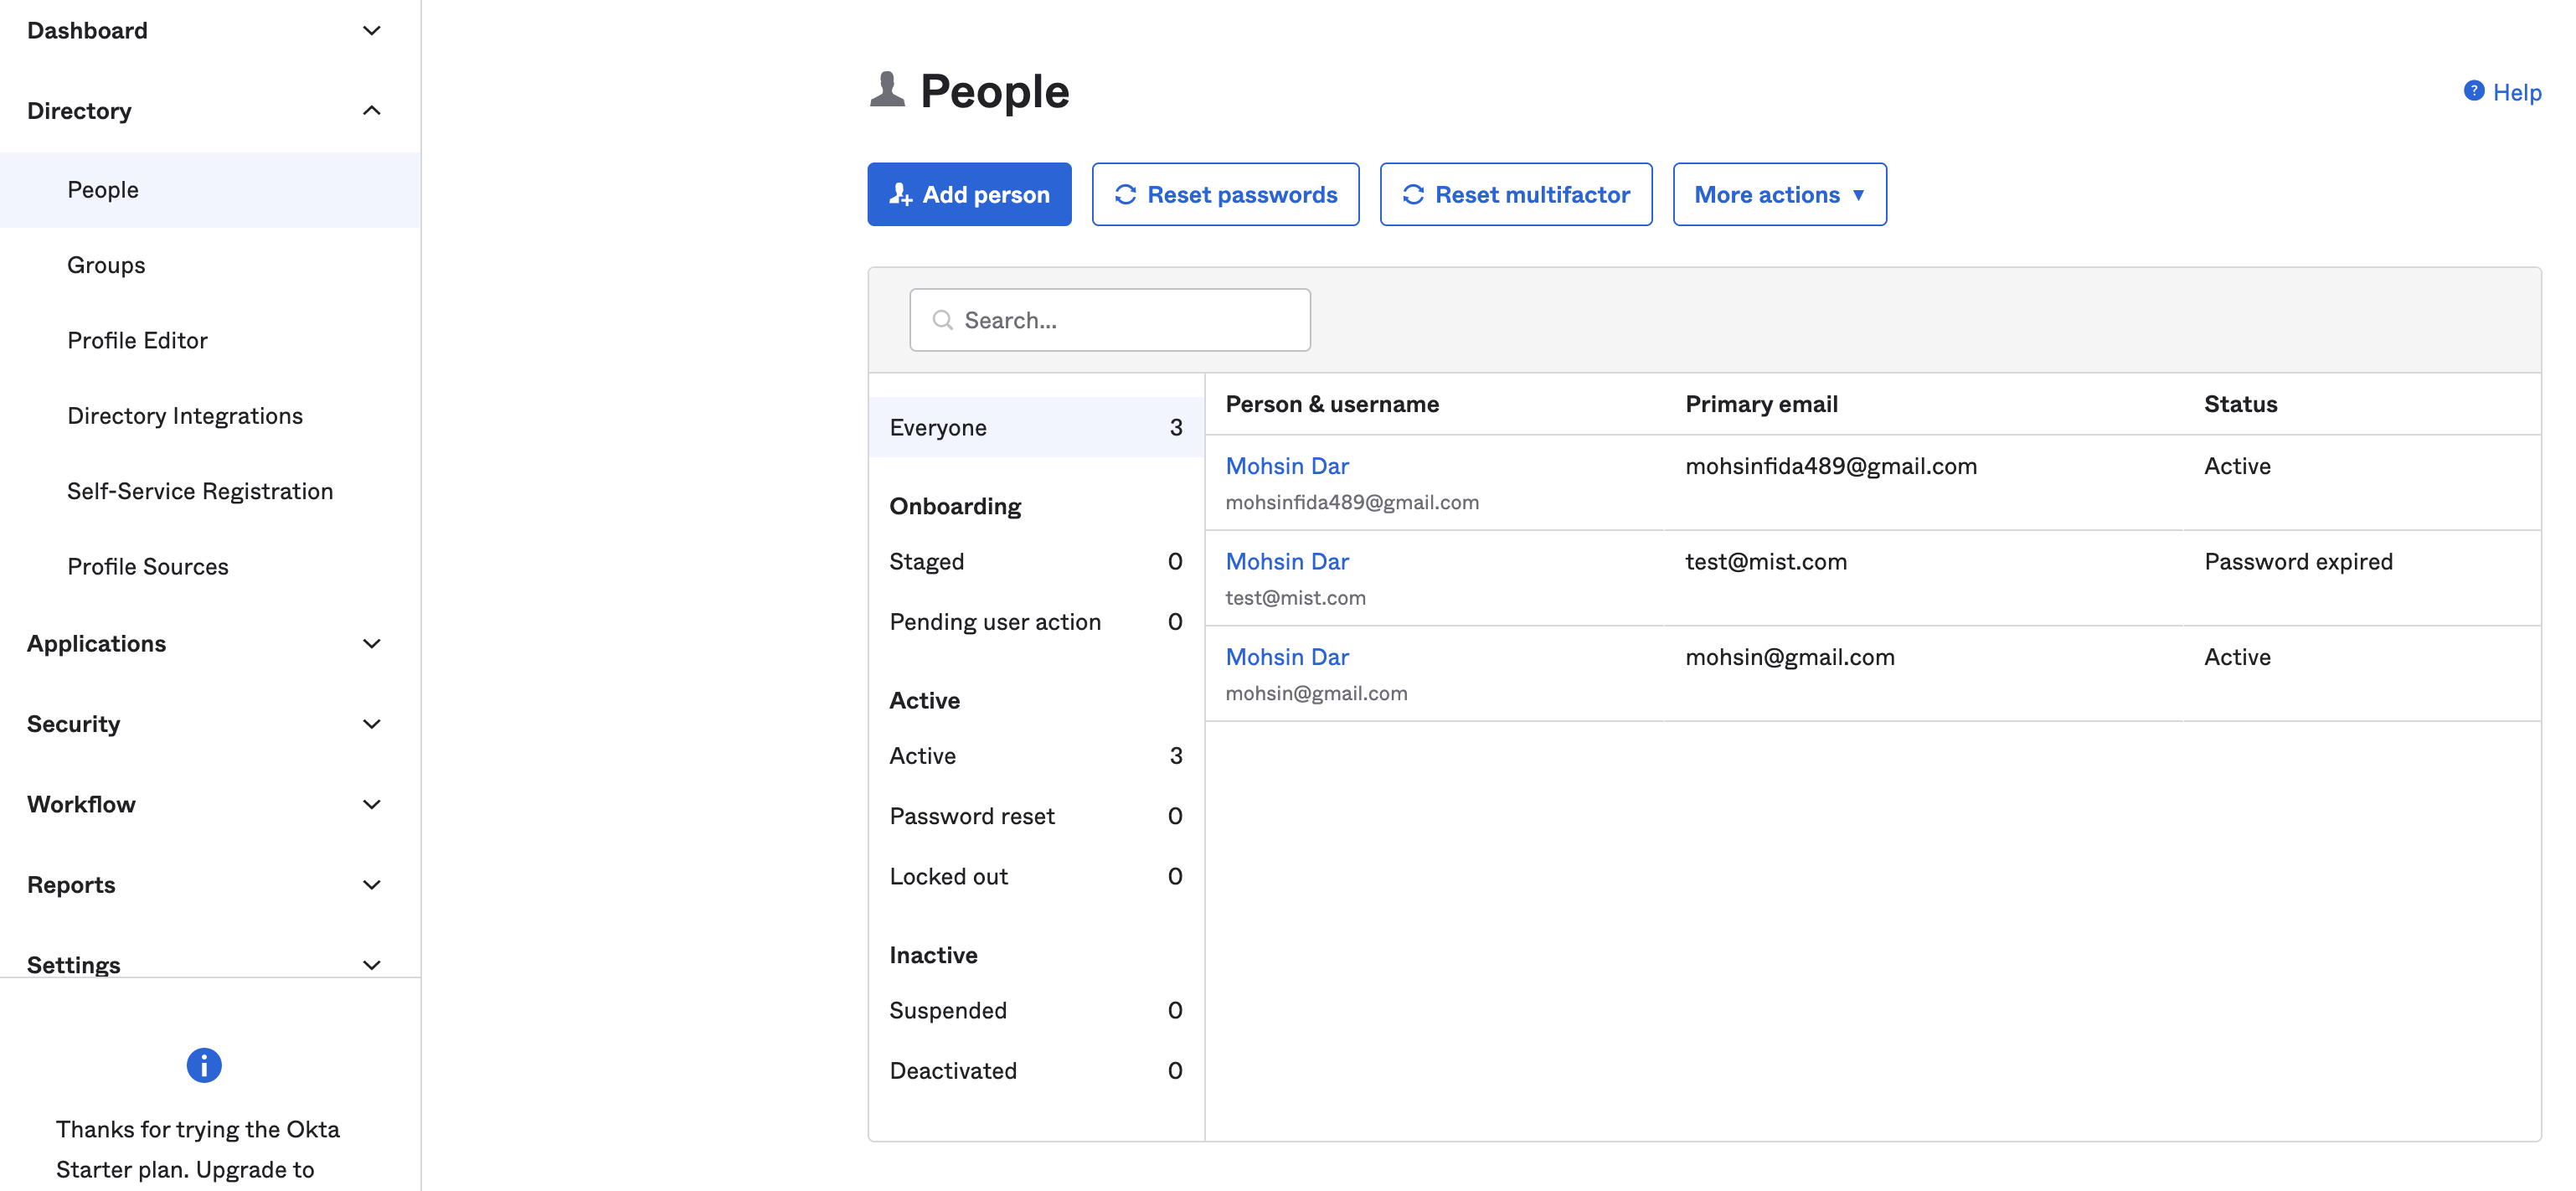This screenshot has width=2576, height=1191.
Task: Show Deactivated users filter
Action: (953, 1070)
